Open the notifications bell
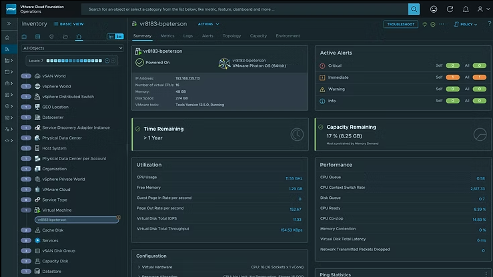This screenshot has width=493, height=277. pos(464,9)
